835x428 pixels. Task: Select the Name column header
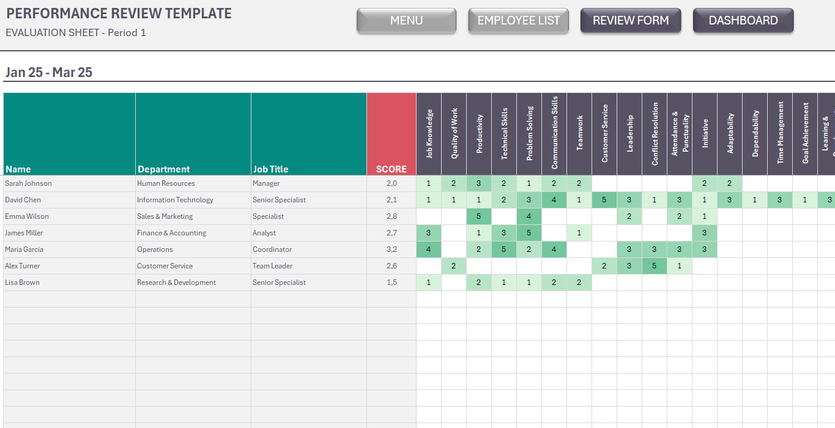[x=69, y=134]
